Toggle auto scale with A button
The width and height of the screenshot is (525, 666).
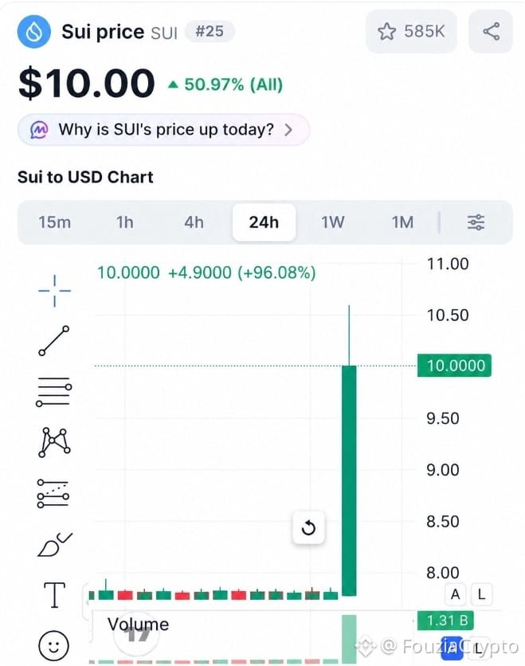point(456,594)
